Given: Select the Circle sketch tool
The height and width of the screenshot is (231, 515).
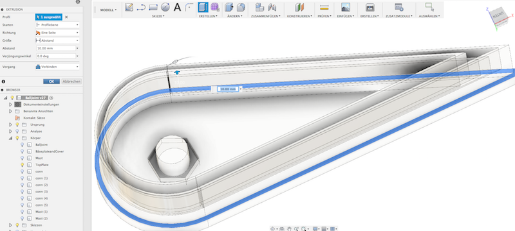Looking at the screenshot, I should pyautogui.click(x=165, y=7).
